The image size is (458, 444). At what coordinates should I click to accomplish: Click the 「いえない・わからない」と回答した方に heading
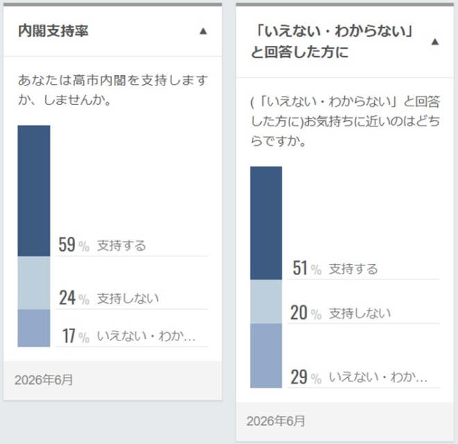[x=332, y=42]
